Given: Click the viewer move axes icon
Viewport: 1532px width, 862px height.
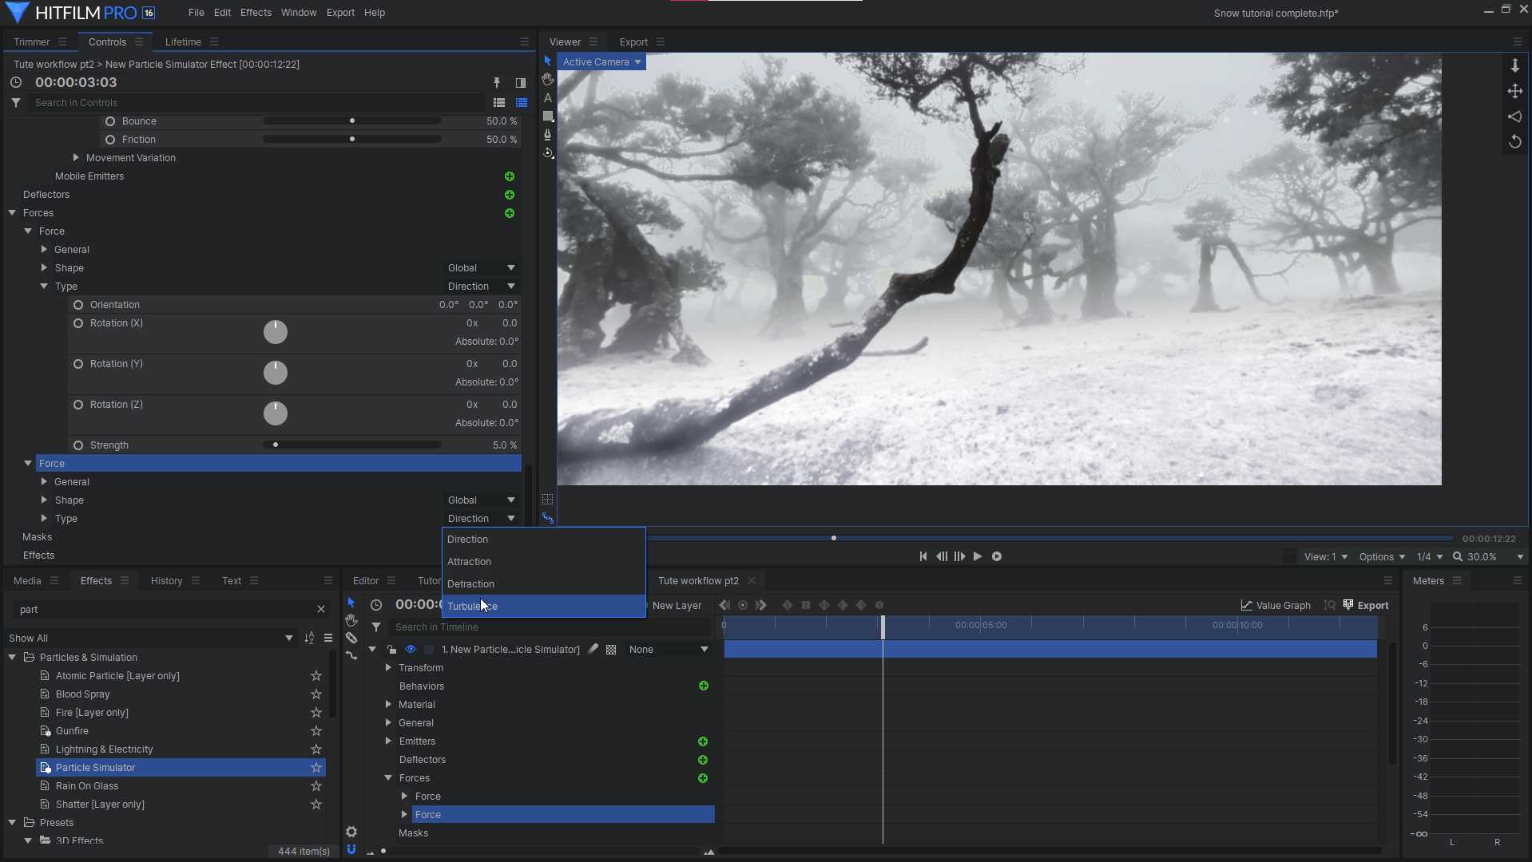Looking at the screenshot, I should [1514, 91].
